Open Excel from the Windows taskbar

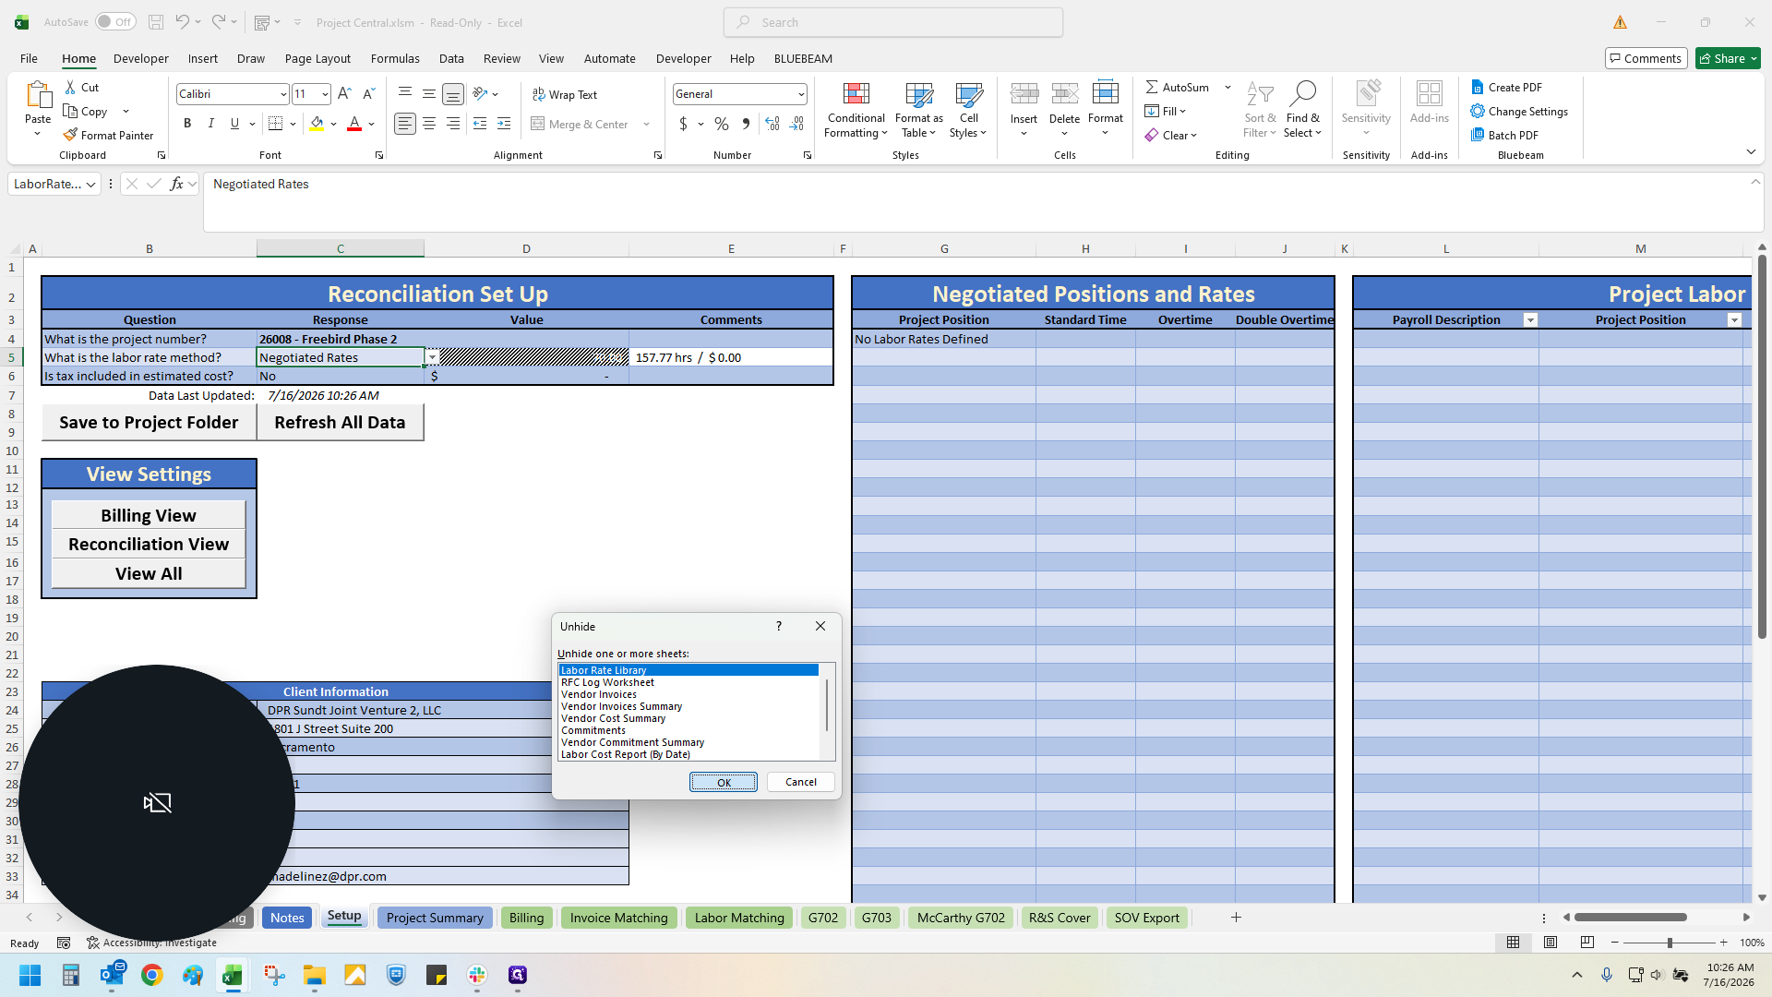tap(233, 975)
